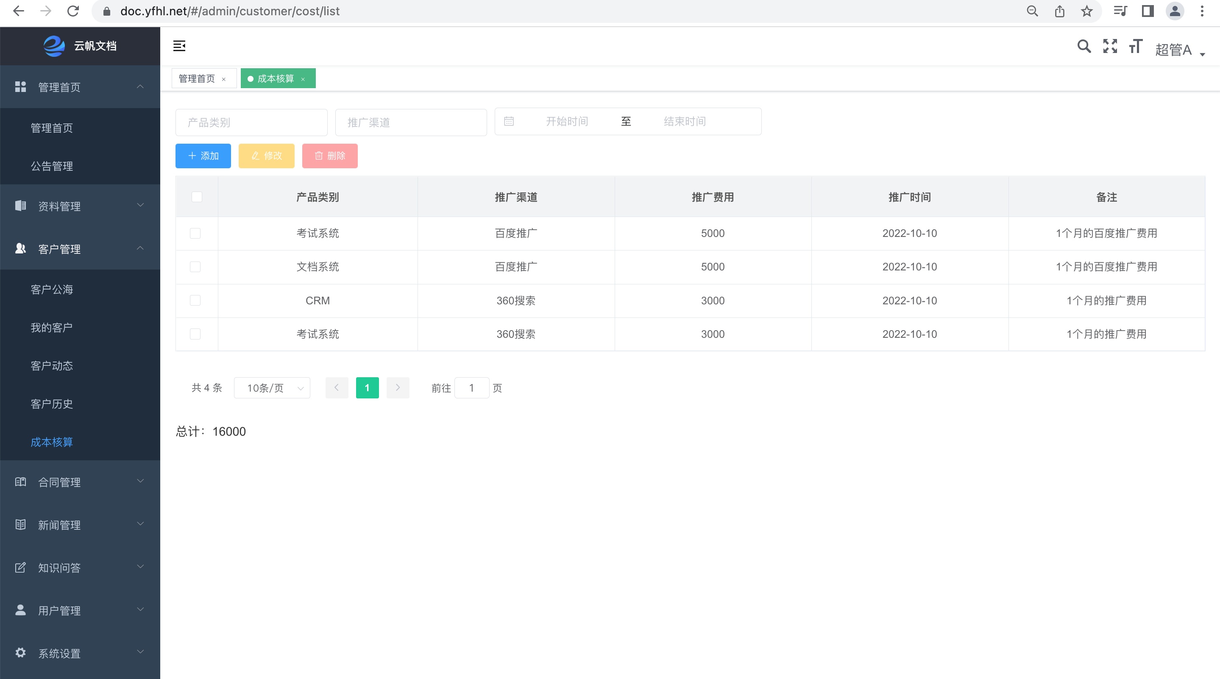The height and width of the screenshot is (679, 1220).
Task: Click the 合同管理 open-book icon
Action: coord(20,481)
